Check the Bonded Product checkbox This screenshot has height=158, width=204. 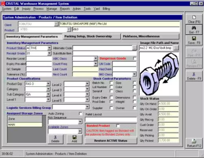tap(118, 126)
